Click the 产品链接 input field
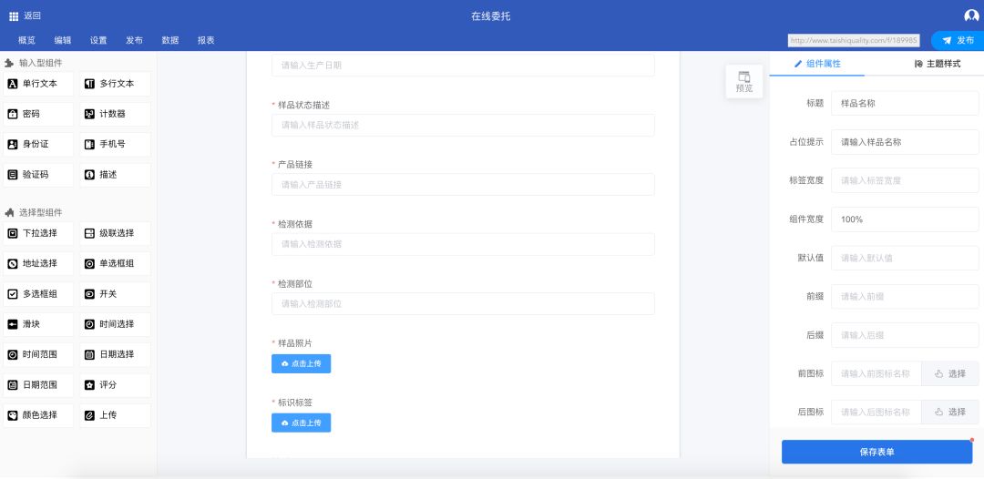This screenshot has width=984, height=479. pos(463,185)
